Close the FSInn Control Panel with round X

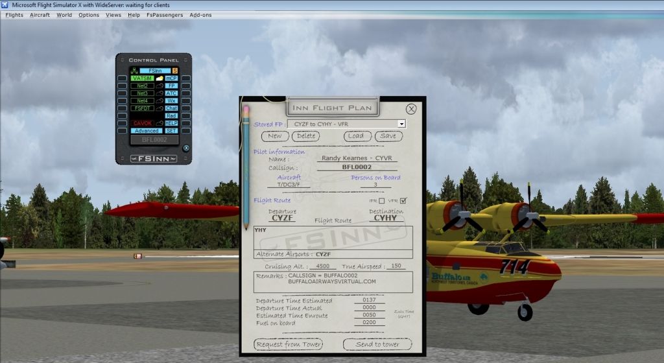pos(186,148)
